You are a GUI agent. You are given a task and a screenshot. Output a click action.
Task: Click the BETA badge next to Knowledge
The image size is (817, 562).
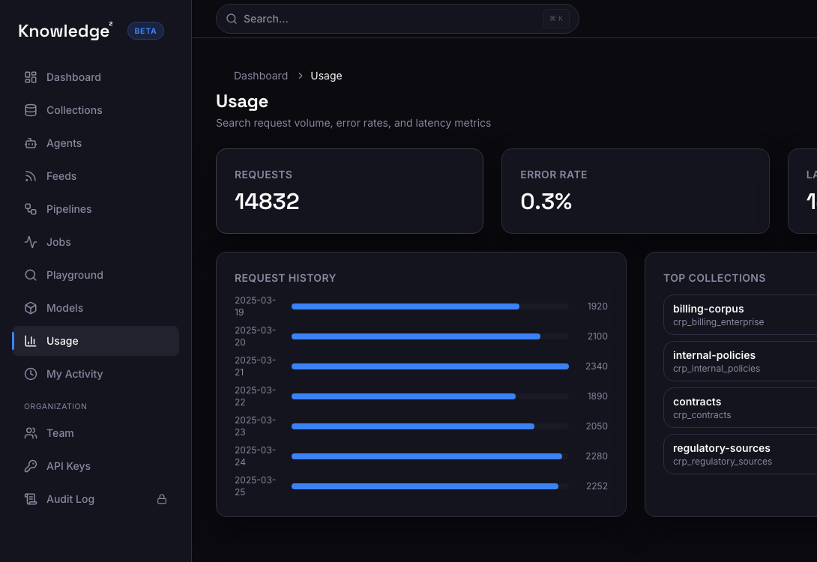point(145,31)
